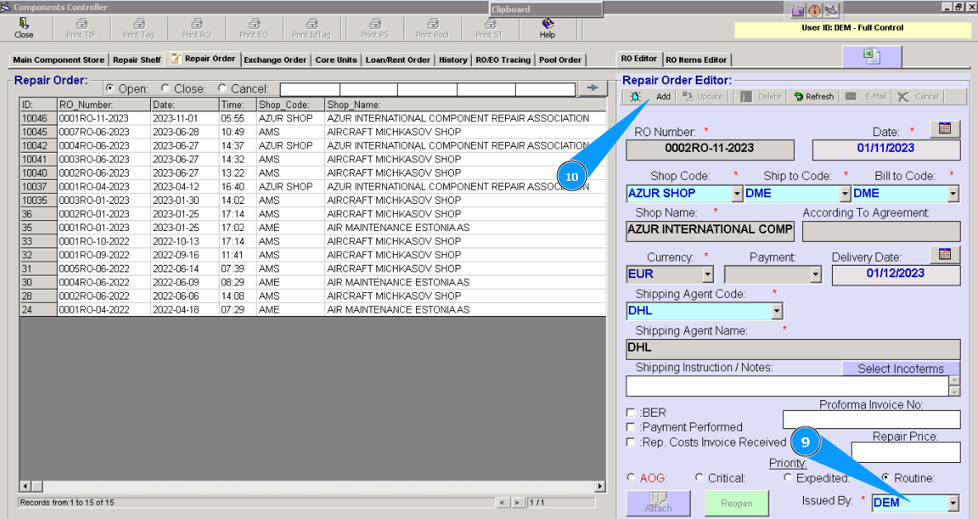Select Critical priority radio button

pyautogui.click(x=699, y=477)
